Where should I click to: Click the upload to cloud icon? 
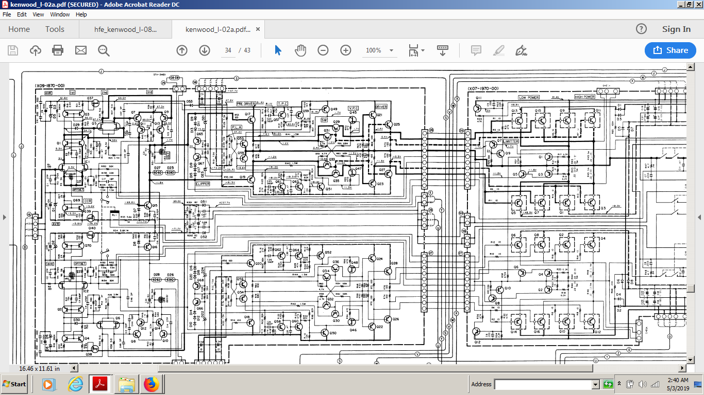[36, 50]
